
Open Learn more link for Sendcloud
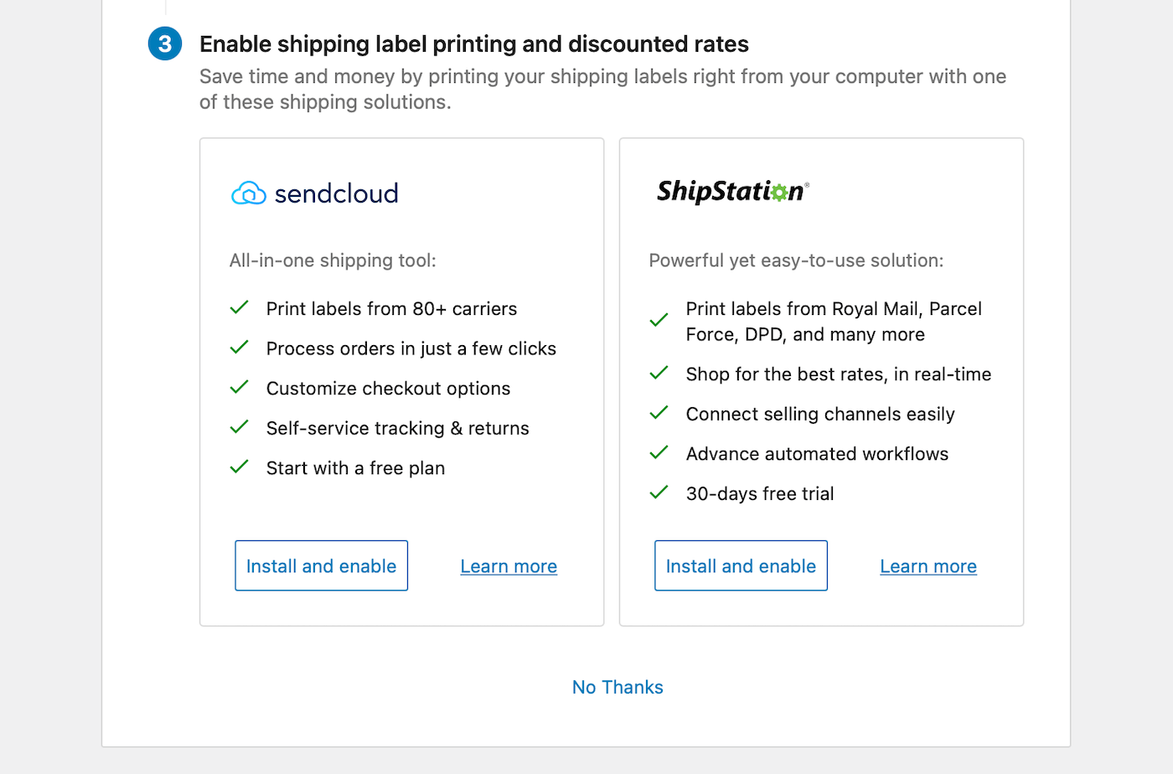coord(509,566)
